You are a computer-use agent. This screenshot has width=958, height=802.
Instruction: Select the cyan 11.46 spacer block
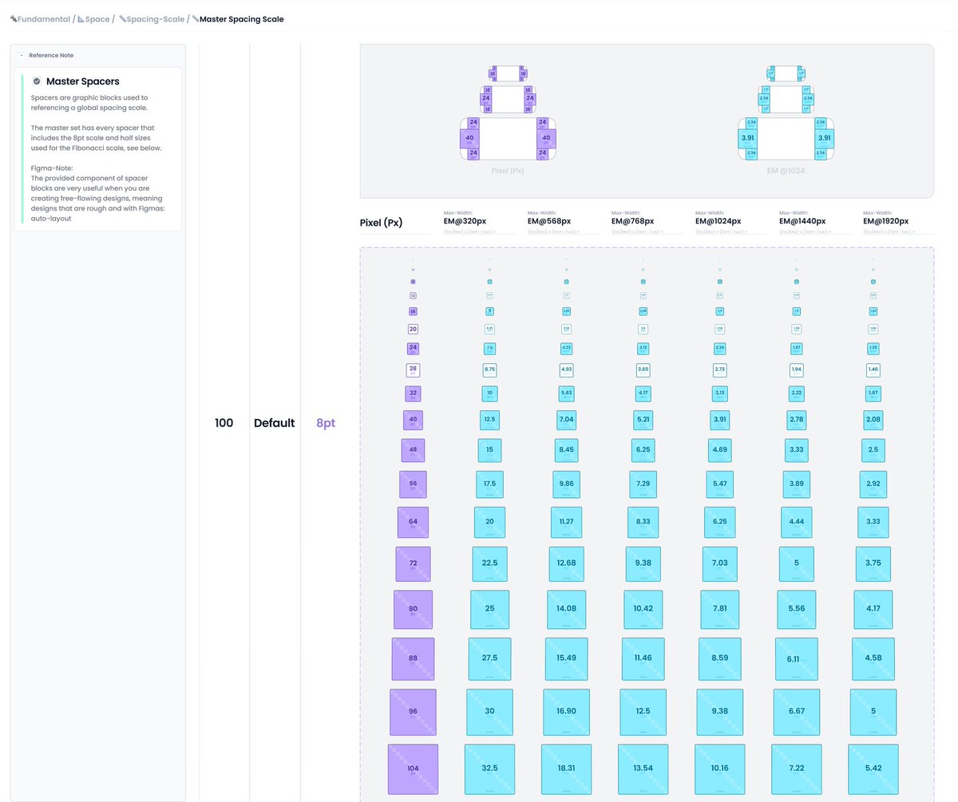pyautogui.click(x=643, y=658)
